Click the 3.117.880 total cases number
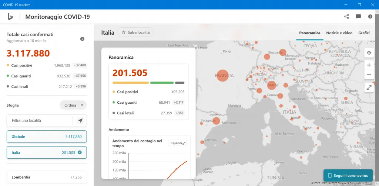This screenshot has height=186, width=379. click(x=28, y=53)
